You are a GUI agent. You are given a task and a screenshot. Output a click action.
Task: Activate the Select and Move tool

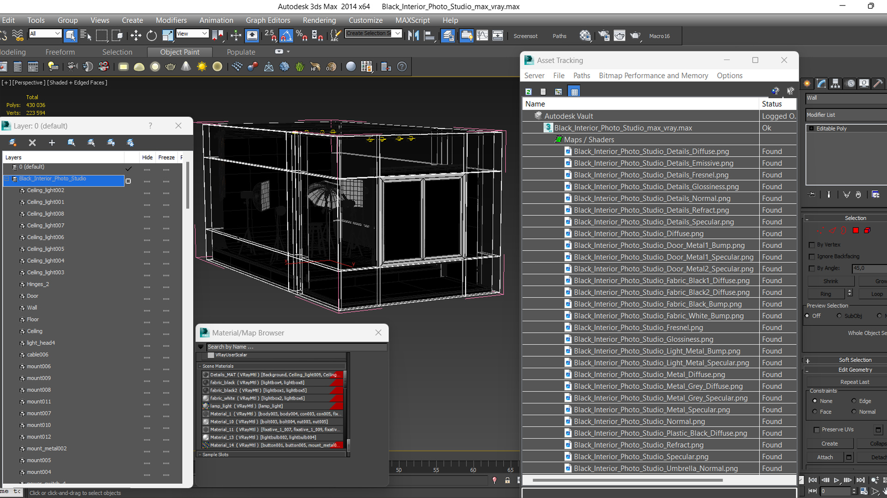click(136, 35)
